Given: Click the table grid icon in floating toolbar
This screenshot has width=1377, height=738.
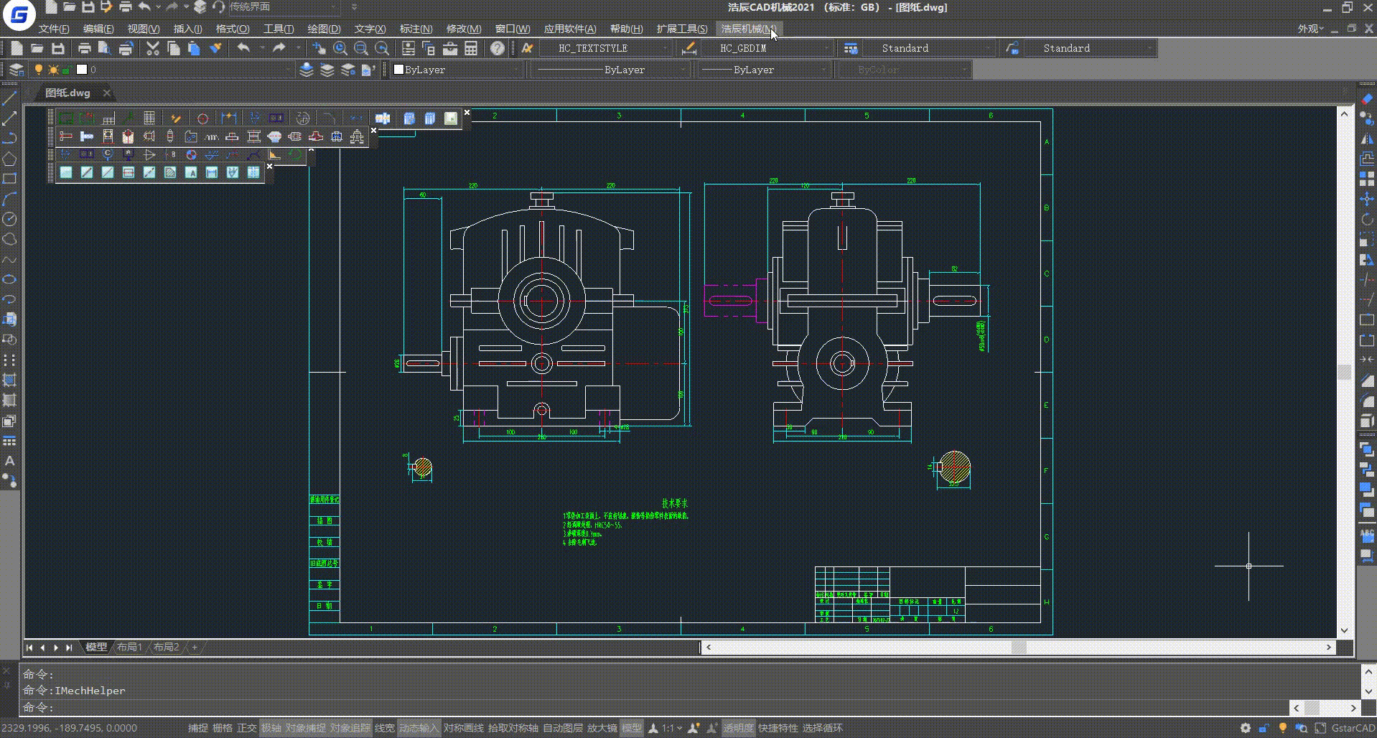Looking at the screenshot, I should pyautogui.click(x=149, y=118).
